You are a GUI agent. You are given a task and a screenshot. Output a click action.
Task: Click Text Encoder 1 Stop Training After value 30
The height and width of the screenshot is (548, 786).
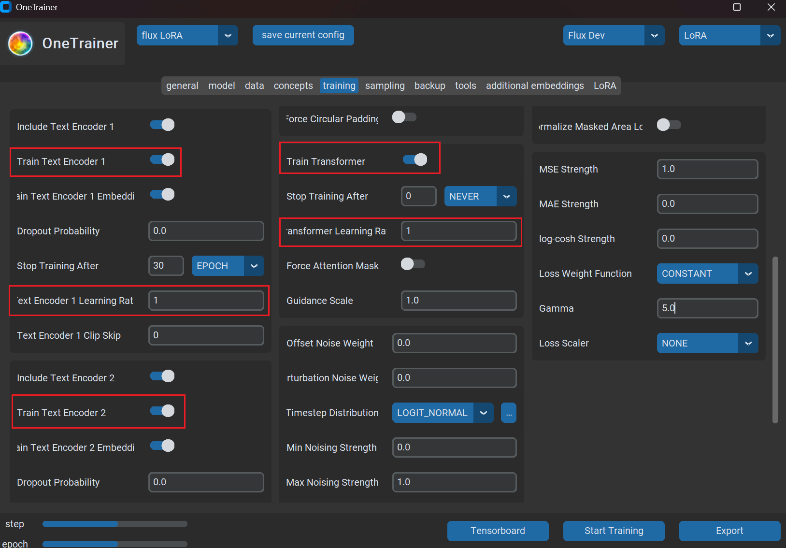coord(166,266)
